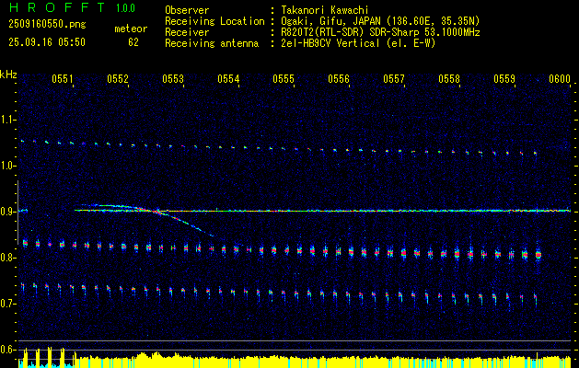Image resolution: width=579 pixels, height=368 pixels.
Task: Click the 0554 time marker
Action: coord(228,78)
